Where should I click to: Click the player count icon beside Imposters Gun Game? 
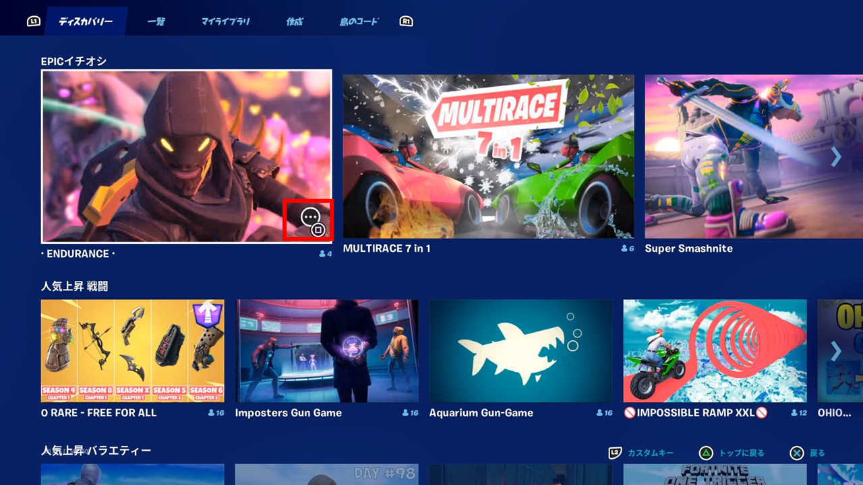(x=406, y=413)
